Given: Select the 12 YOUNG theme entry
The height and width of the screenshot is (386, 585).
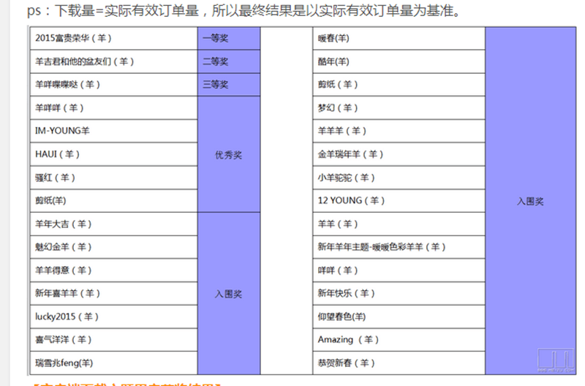Looking at the screenshot, I should (x=351, y=200).
